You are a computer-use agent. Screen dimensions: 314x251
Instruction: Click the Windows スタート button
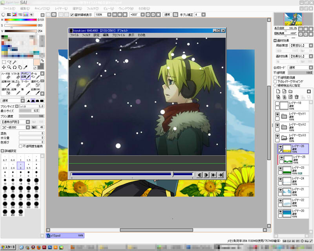(x=8, y=247)
